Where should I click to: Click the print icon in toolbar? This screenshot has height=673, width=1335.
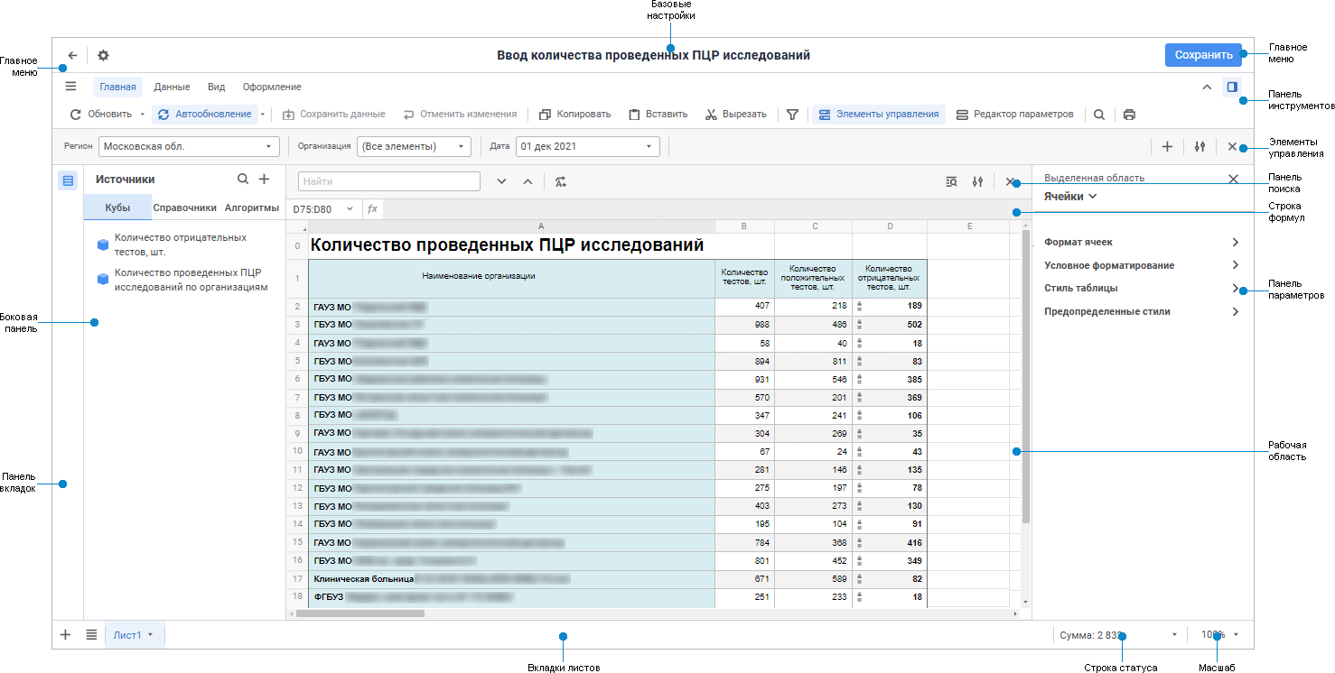coord(1129,115)
